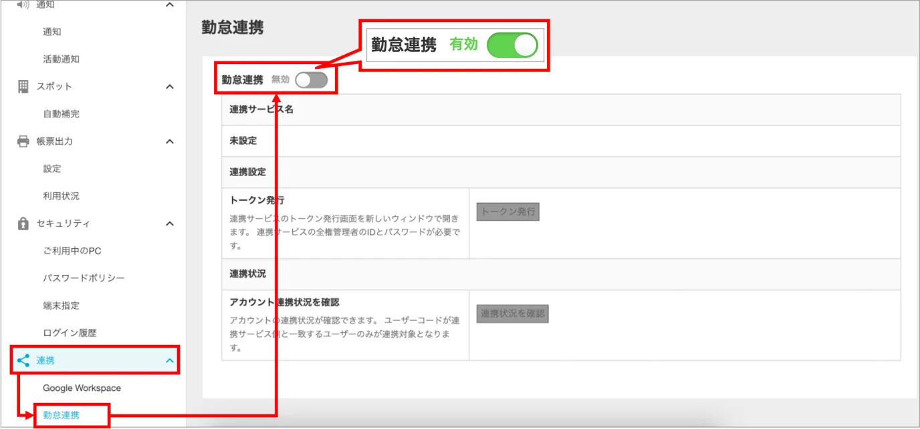Open the ご利用中のPC menu item
This screenshot has height=429, width=920.
point(72,251)
